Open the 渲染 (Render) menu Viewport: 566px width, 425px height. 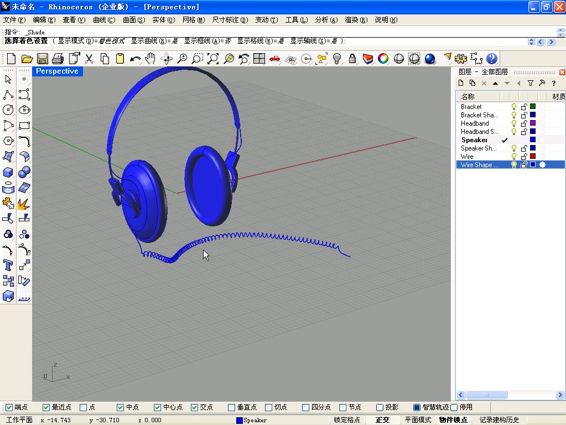click(x=355, y=20)
